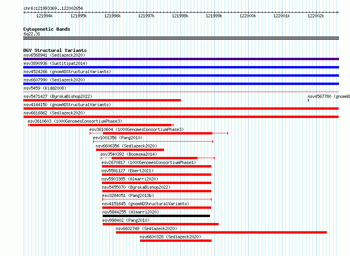The height and width of the screenshot is (256, 350).
Task: Click the red bar under nsv6616862
Action: pos(181,117)
